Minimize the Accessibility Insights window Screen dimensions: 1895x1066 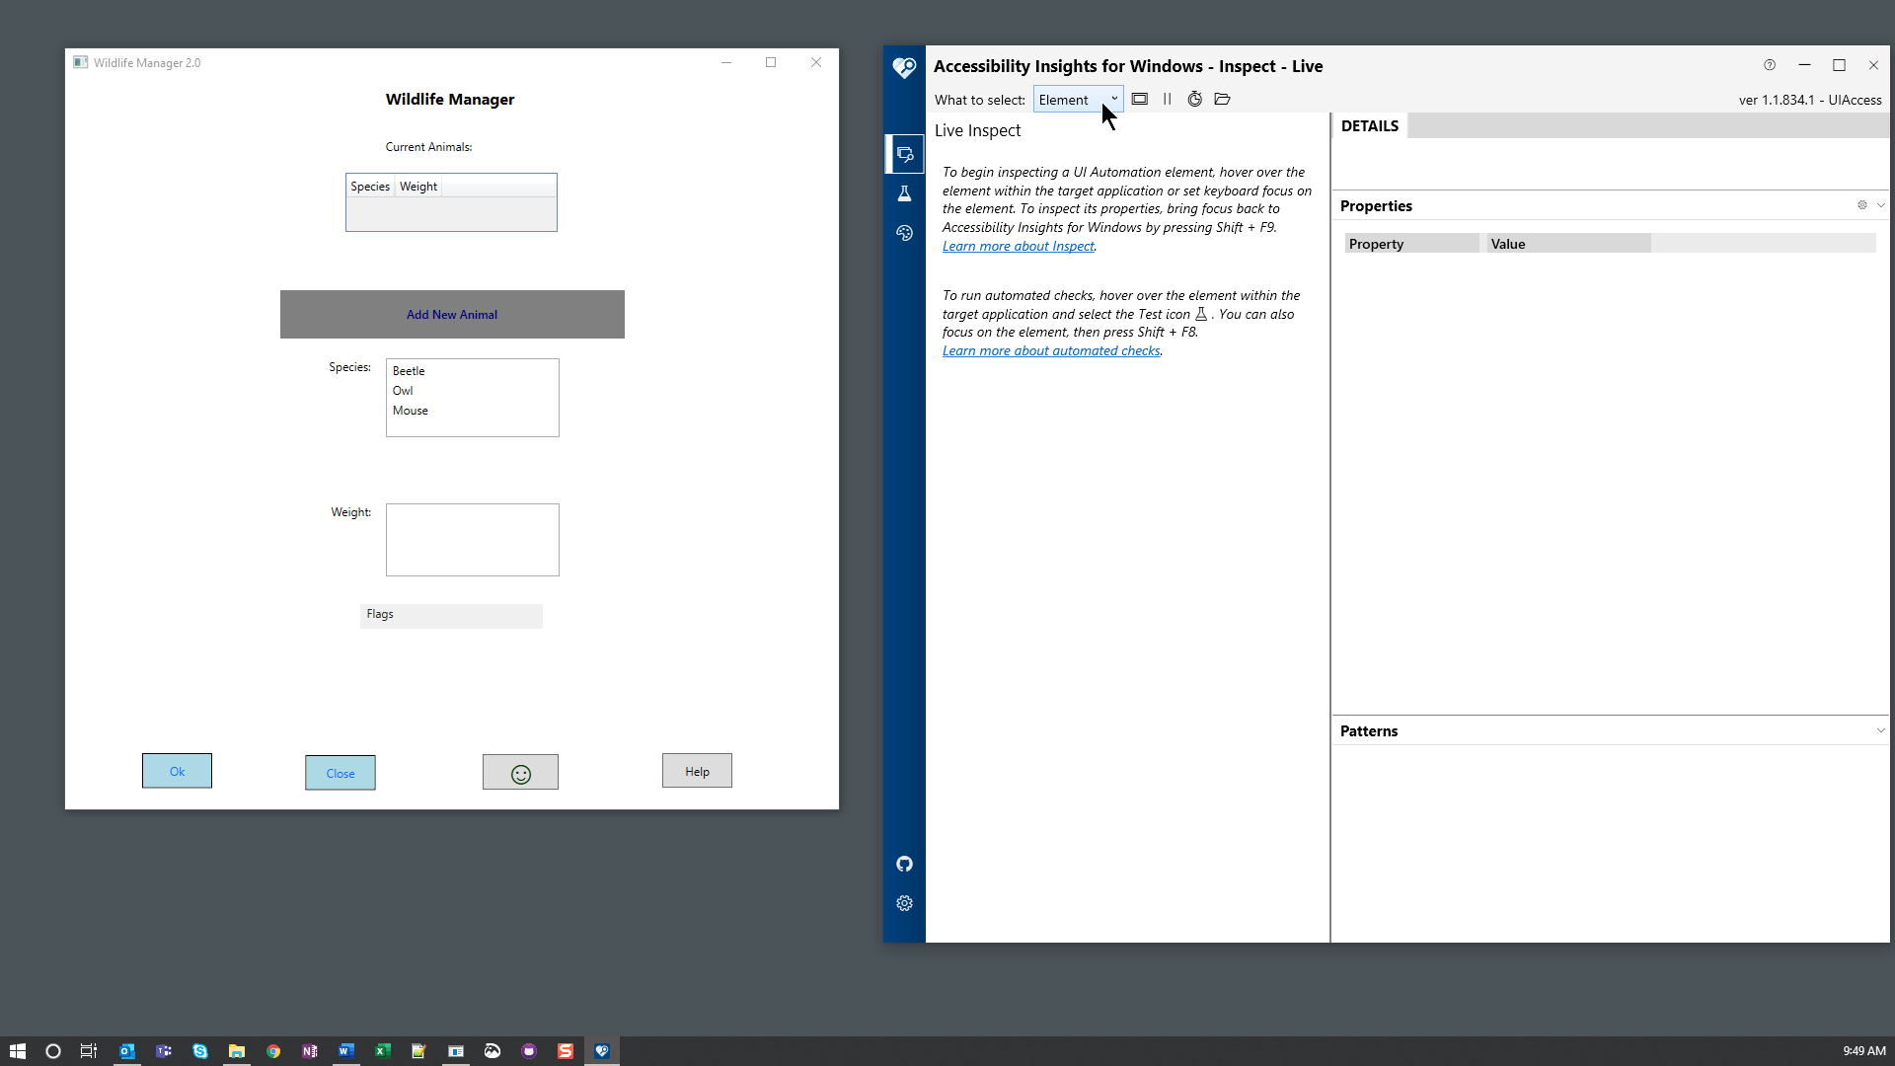1804,65
